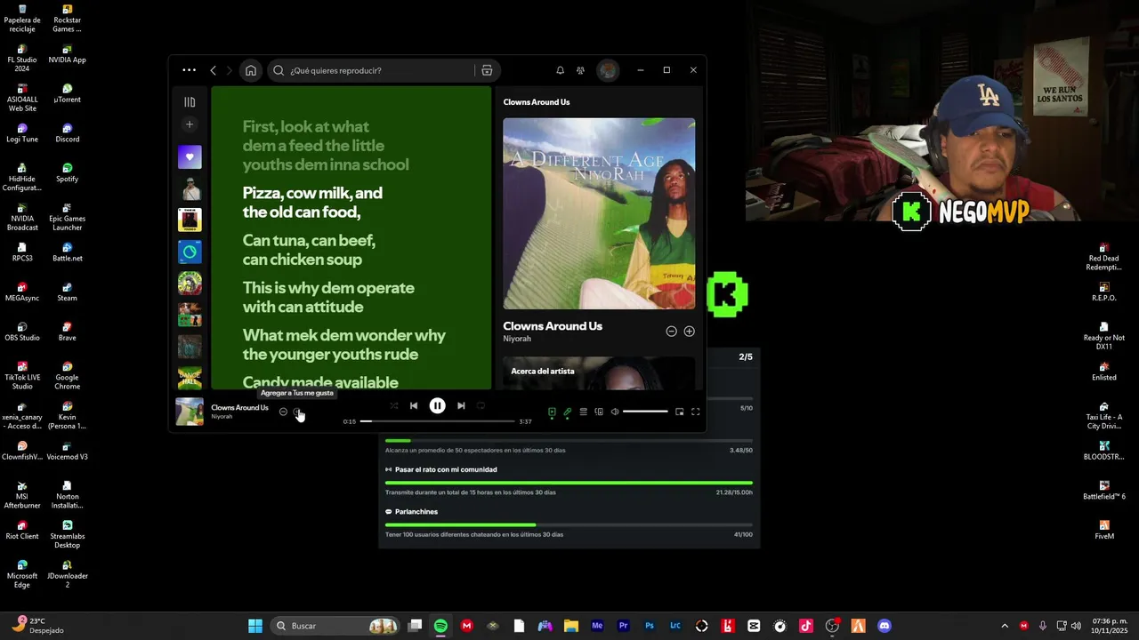Click the plus button to create a playlist
The height and width of the screenshot is (640, 1139).
[190, 124]
